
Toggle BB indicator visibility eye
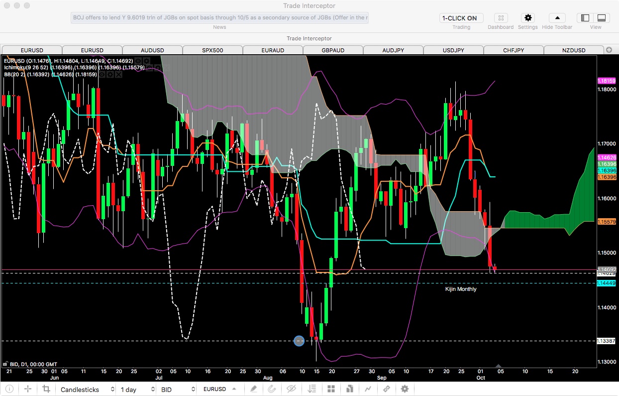102,74
